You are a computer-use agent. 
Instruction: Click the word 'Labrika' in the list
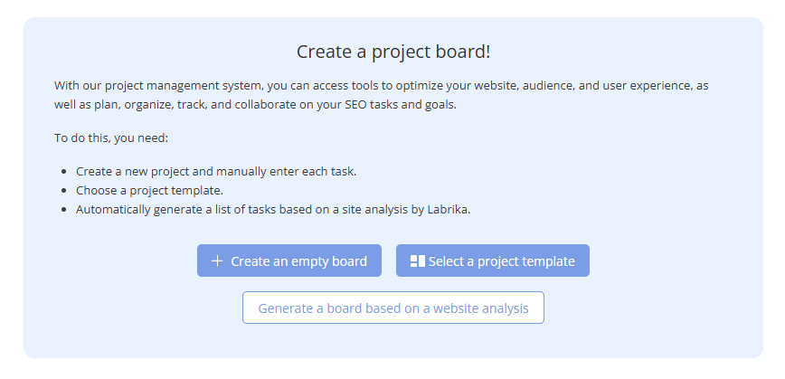coord(447,209)
